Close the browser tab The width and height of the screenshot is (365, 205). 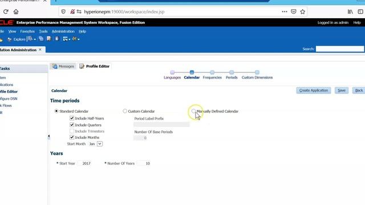pos(44,1)
